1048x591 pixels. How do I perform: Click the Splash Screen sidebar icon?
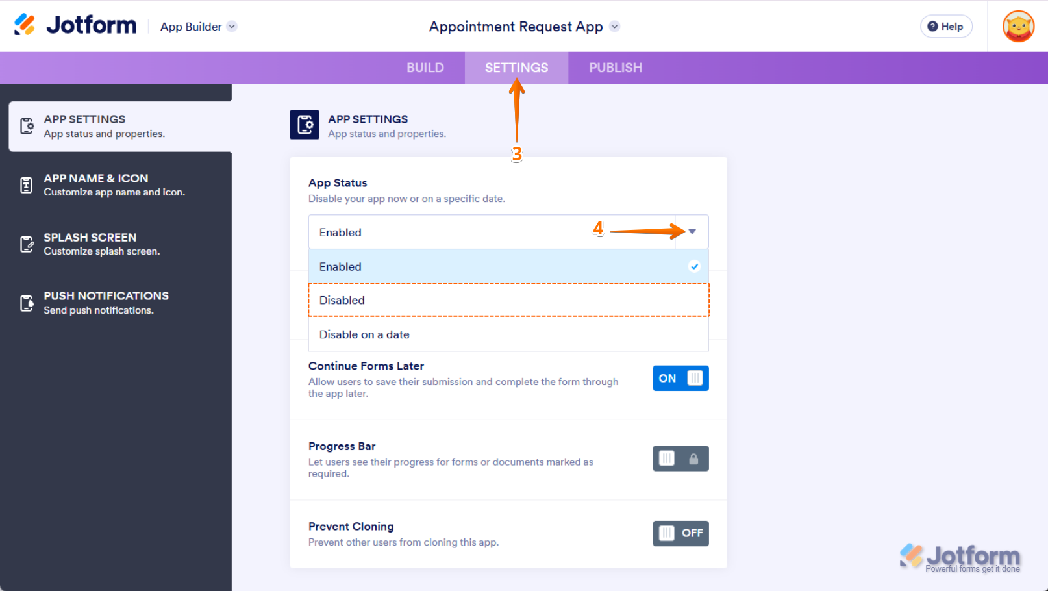(27, 244)
